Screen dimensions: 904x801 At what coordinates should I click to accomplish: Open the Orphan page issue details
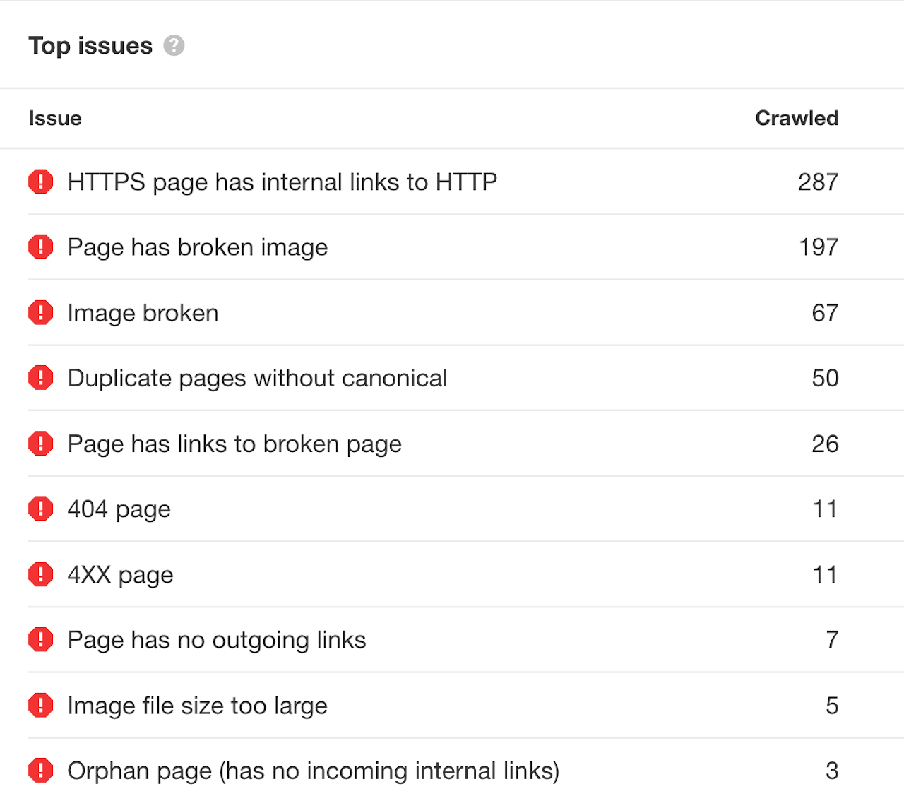click(313, 771)
